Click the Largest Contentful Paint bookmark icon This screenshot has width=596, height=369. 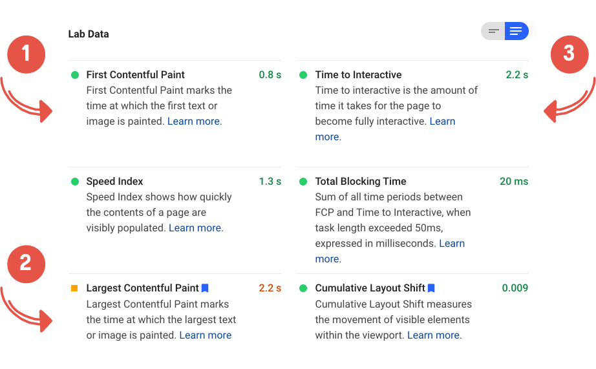tap(205, 288)
